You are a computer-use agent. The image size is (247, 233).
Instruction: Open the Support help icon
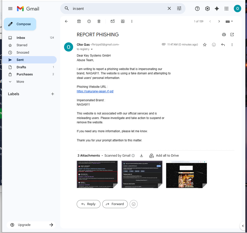[197, 9]
